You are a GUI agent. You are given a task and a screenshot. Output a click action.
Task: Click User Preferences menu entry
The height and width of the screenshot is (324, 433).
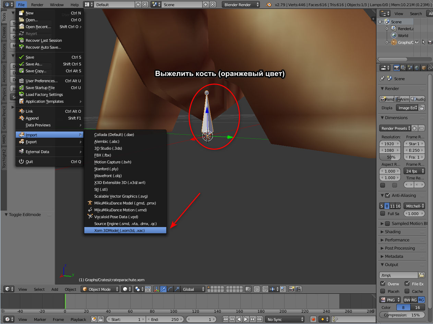pyautogui.click(x=49, y=81)
